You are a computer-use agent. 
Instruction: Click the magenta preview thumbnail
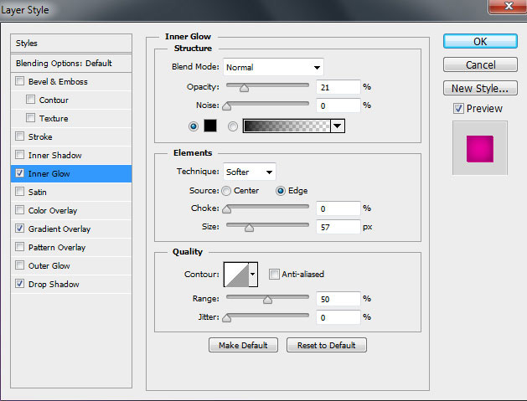click(x=479, y=148)
